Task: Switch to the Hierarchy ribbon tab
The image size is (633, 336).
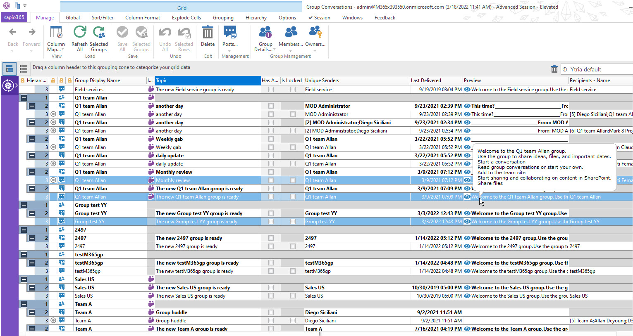Action: (256, 18)
